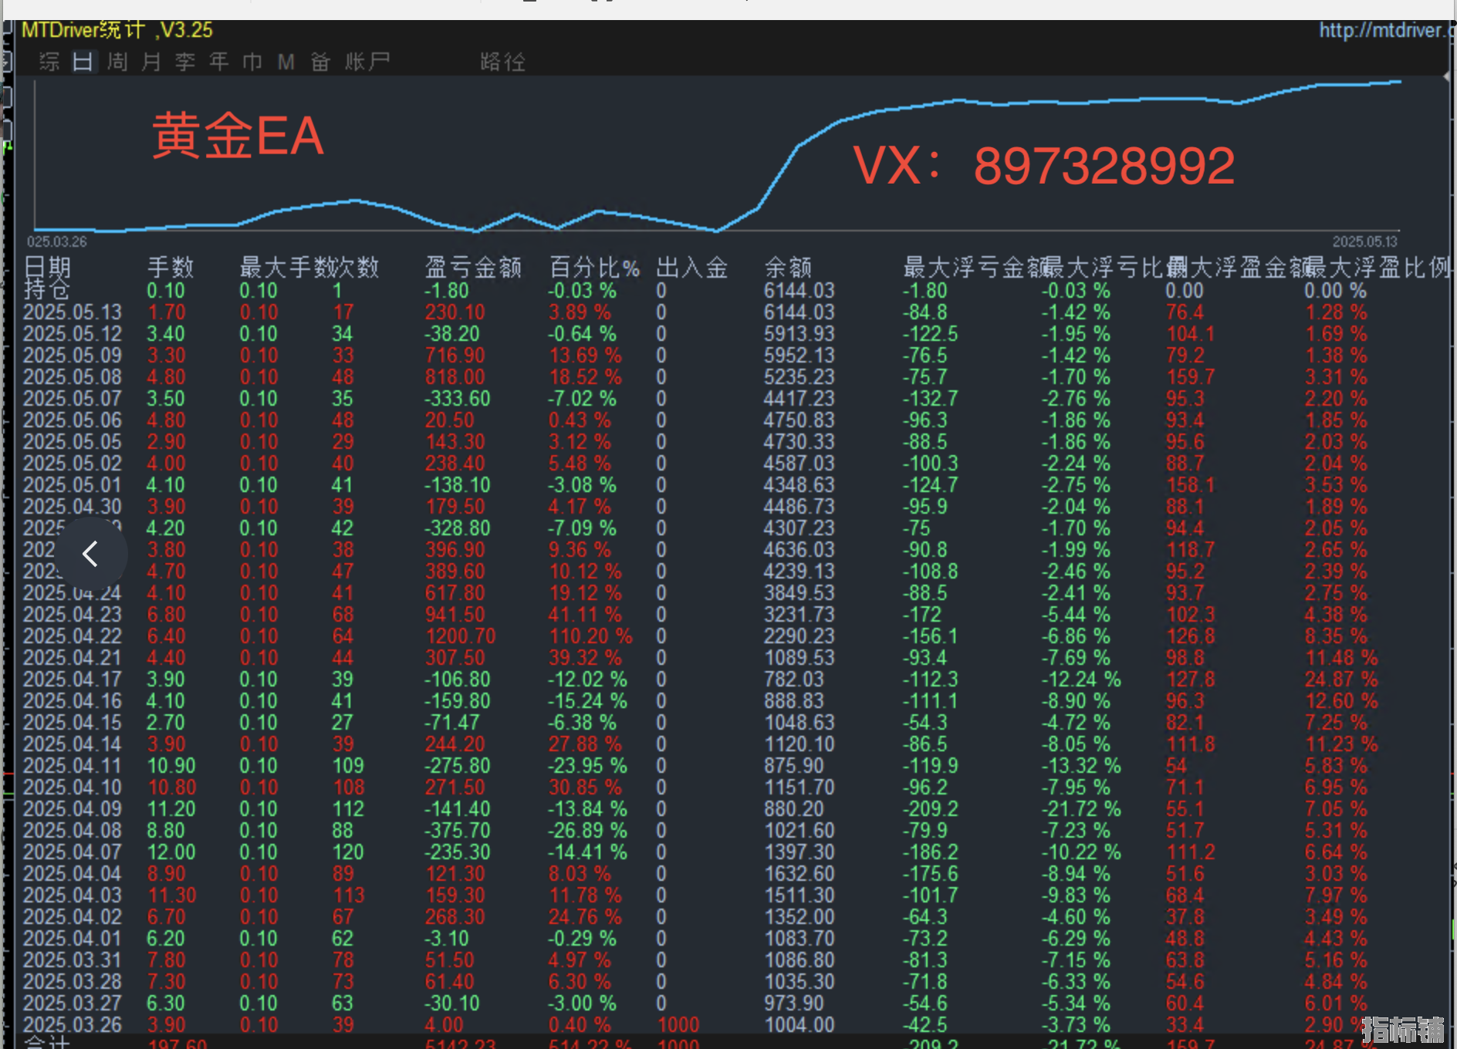Click the 109 trade count cell
The height and width of the screenshot is (1049, 1457).
tap(348, 766)
